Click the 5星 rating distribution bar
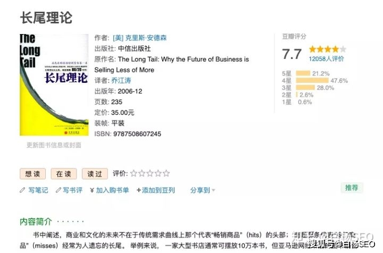Screen dimensions: 383x253 point(303,73)
